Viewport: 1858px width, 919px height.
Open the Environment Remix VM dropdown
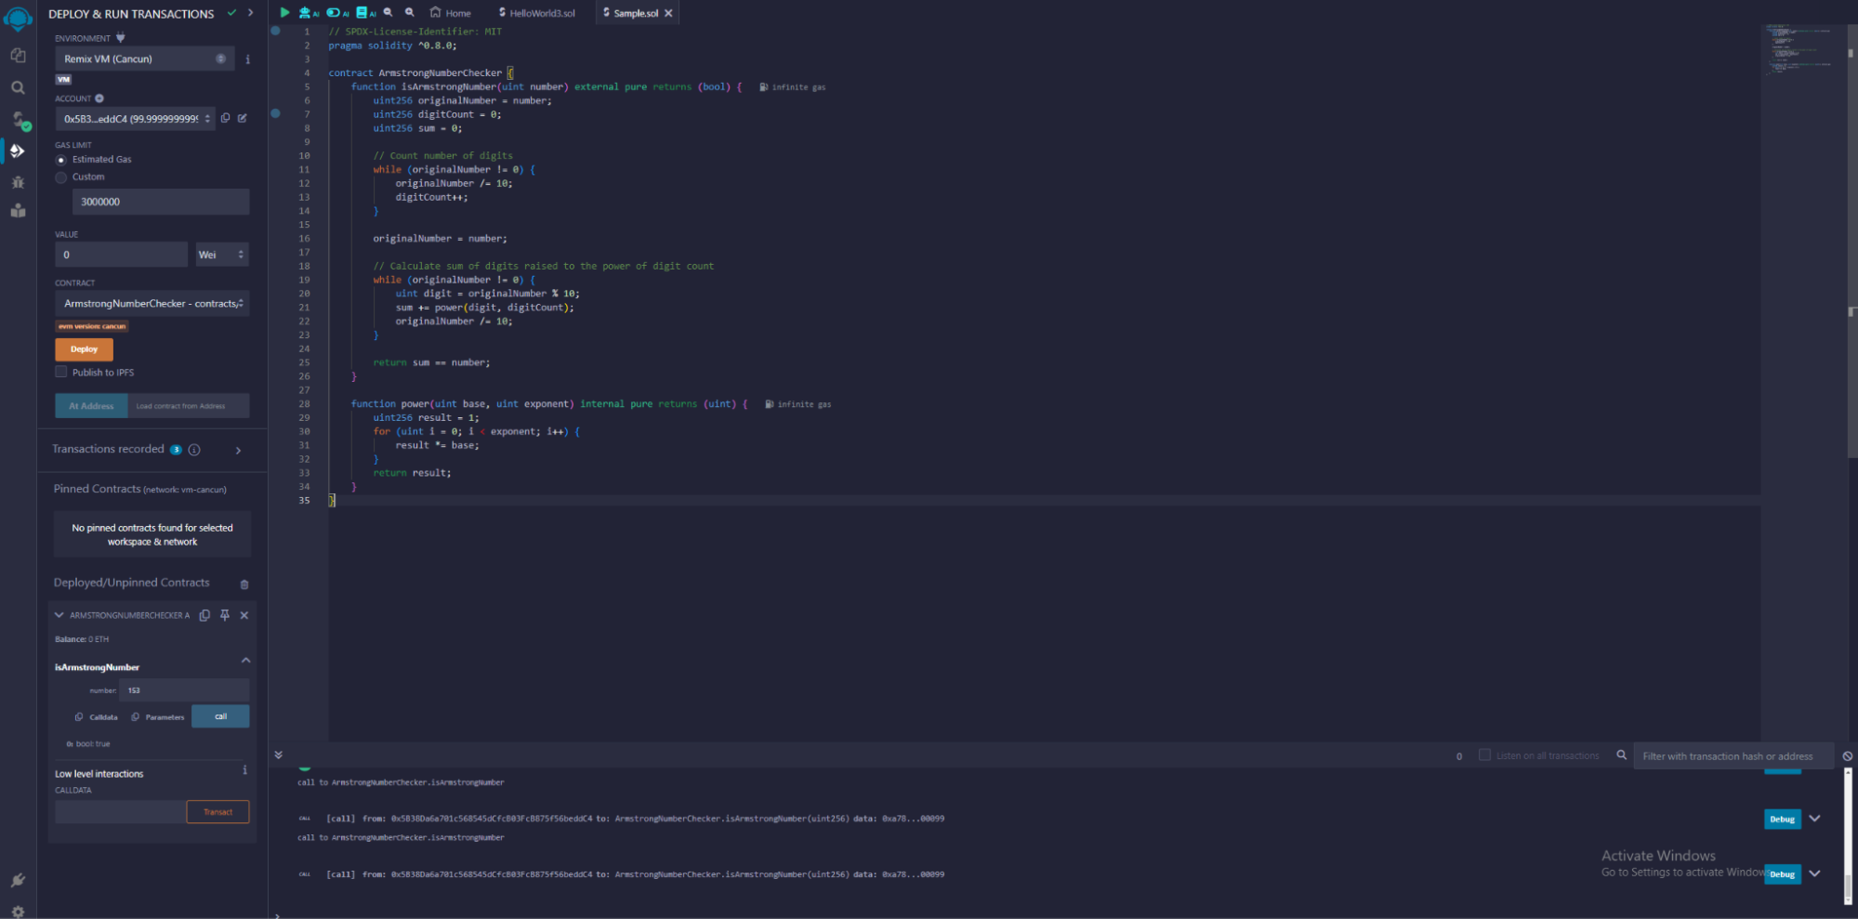pyautogui.click(x=144, y=59)
